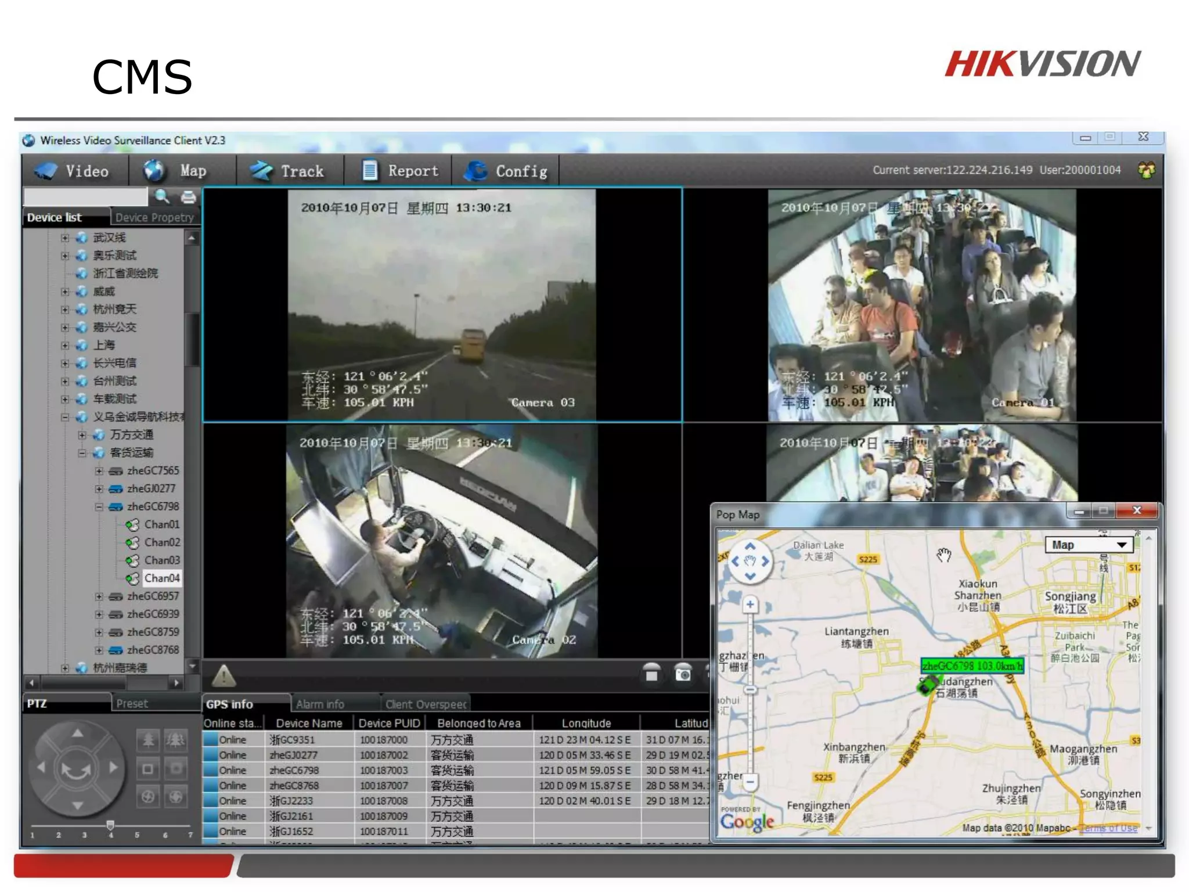Image resolution: width=1189 pixels, height=892 pixels.
Task: Switch to the Alarm info tab
Action: 320,704
